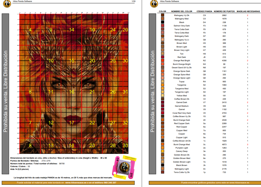Image resolution: width=261 pixels, height=187 pixels.
Task: Click the total stitches value 56700
Action: tap(62, 163)
